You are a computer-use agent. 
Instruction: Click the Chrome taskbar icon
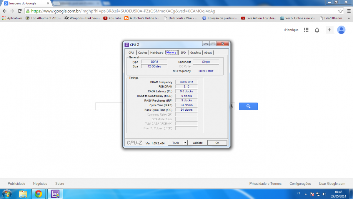(38, 194)
